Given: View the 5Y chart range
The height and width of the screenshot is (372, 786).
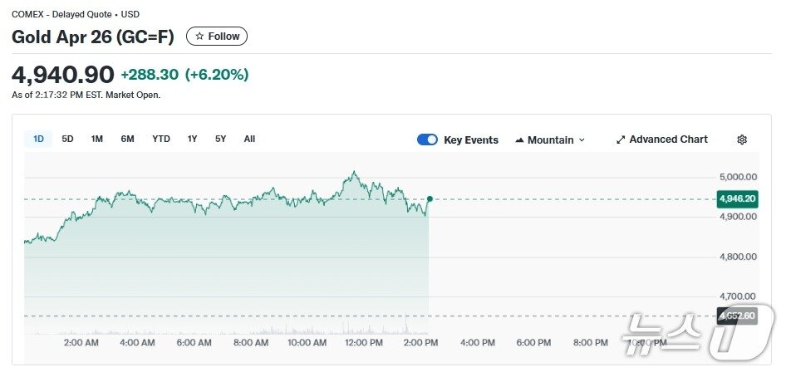Looking at the screenshot, I should click(220, 139).
